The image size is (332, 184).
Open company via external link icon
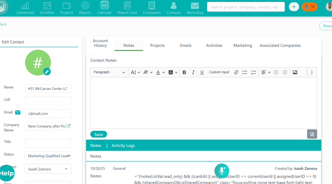point(68,126)
